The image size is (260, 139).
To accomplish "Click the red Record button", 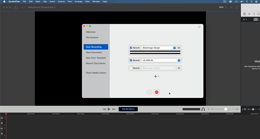I will (x=157, y=92).
